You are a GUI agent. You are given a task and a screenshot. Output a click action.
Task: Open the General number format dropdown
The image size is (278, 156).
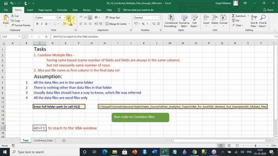[159, 17]
